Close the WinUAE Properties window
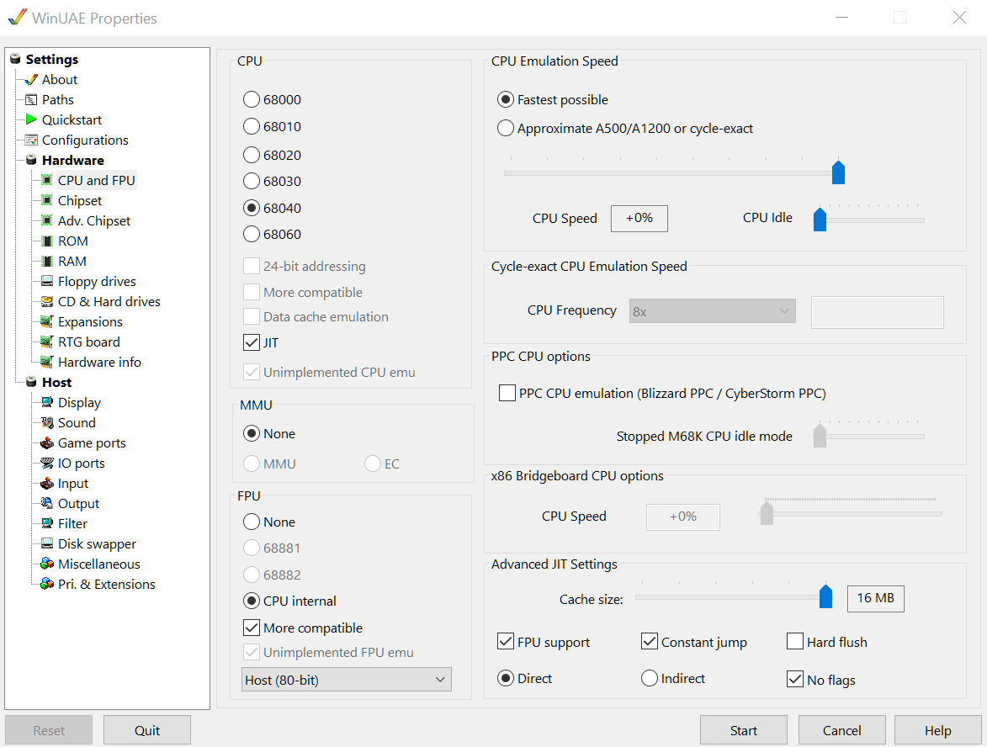Screen dimensions: 987x747 point(959,18)
